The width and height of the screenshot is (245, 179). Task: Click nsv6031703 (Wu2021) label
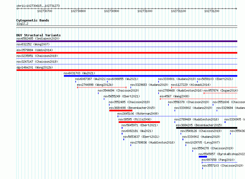(79, 73)
